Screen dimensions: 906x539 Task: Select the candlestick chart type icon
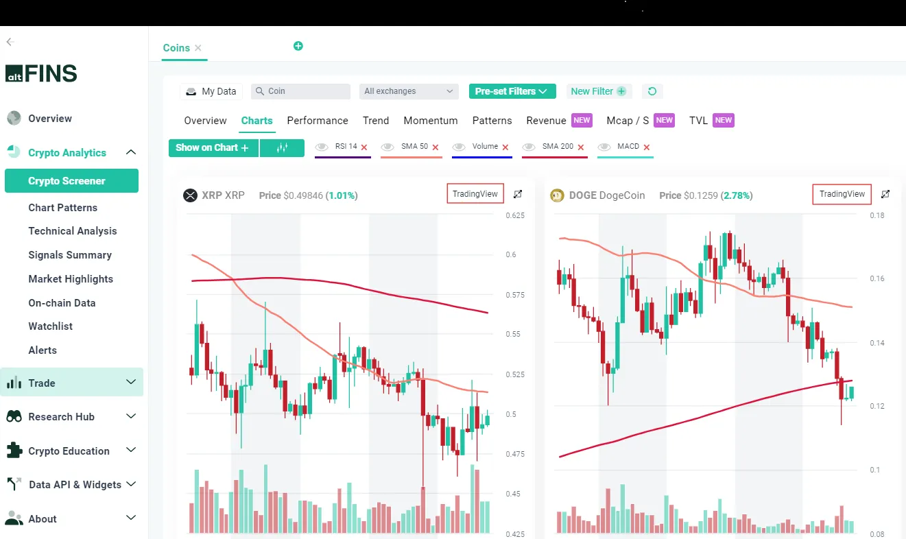point(282,147)
